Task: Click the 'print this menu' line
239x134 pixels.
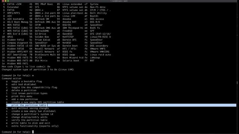Action: [19, 96]
